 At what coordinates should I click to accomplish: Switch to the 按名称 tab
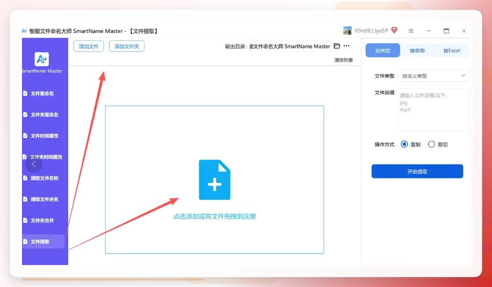(417, 50)
